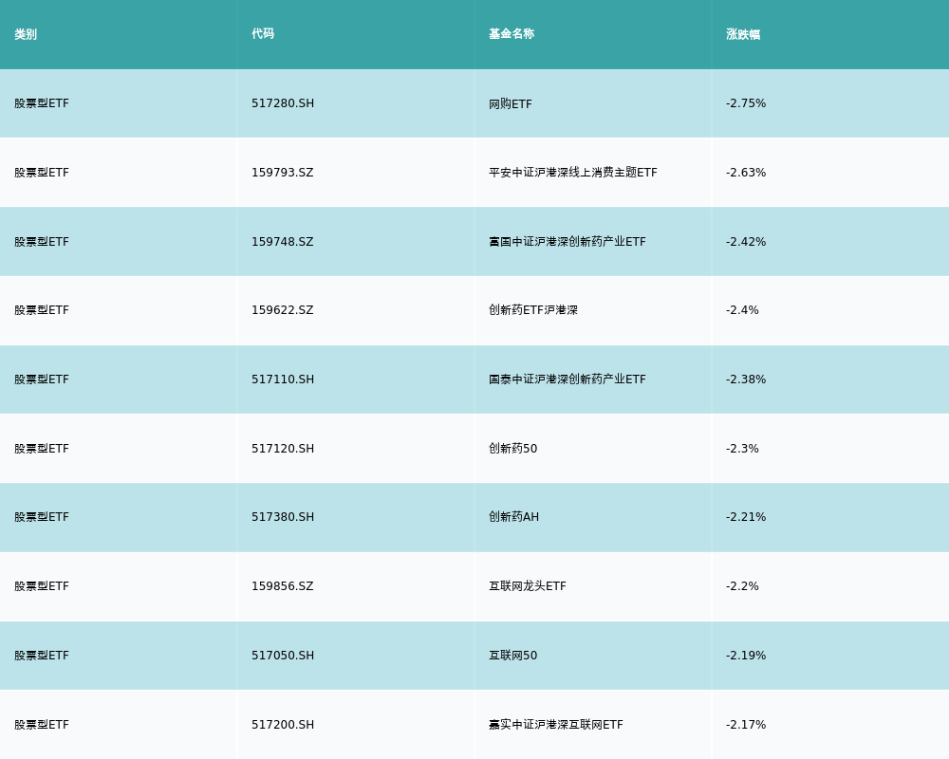The width and height of the screenshot is (949, 759).
Task: Click the -2.63% change value
Action: coord(746,173)
